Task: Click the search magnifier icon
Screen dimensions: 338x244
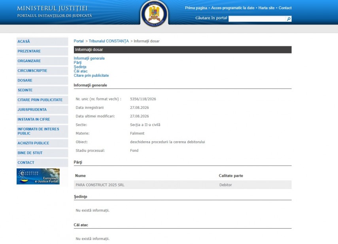Action: coord(289,19)
